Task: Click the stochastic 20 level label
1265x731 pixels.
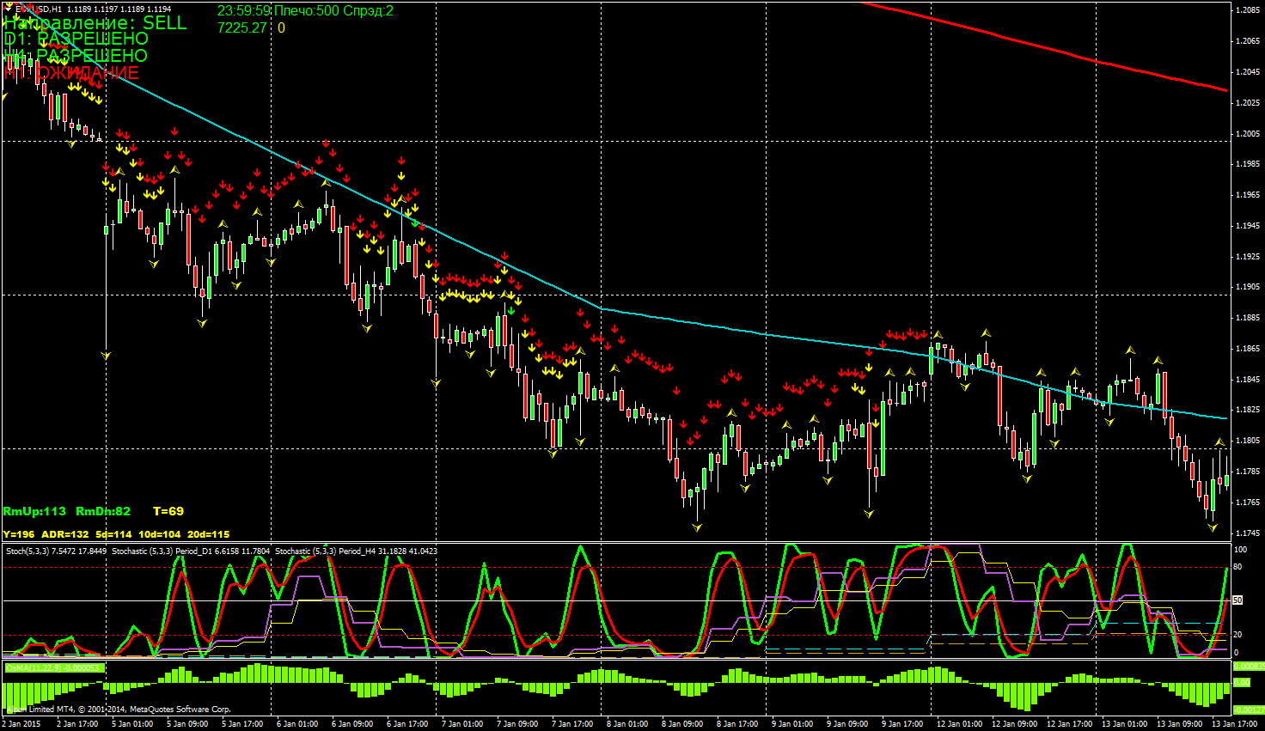Action: point(1238,635)
